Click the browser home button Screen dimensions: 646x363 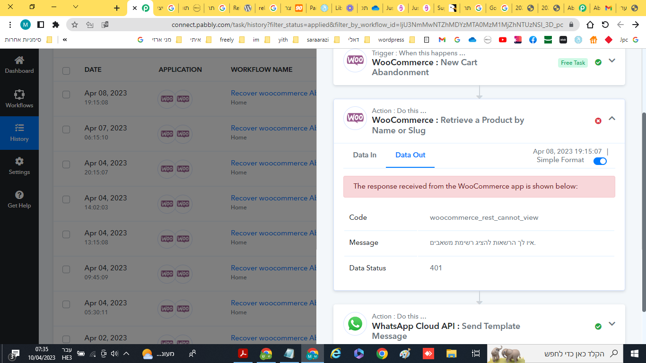[590, 25]
